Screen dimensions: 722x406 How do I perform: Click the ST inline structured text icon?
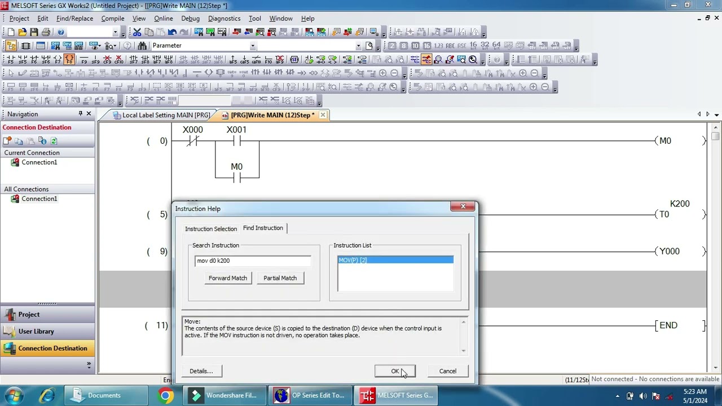click(294, 59)
